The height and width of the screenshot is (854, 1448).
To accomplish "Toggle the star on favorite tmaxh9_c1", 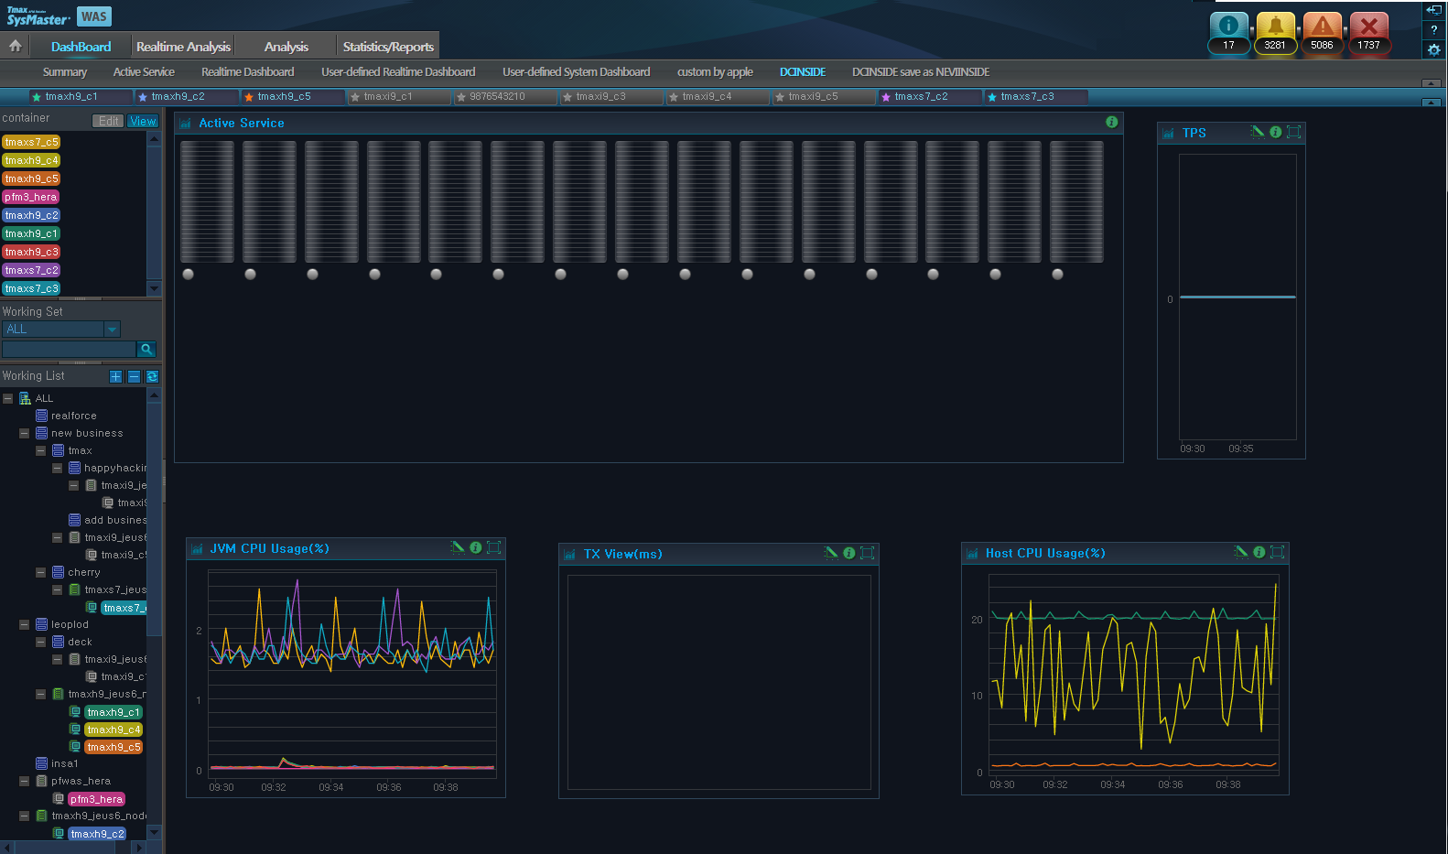I will (x=37, y=97).
